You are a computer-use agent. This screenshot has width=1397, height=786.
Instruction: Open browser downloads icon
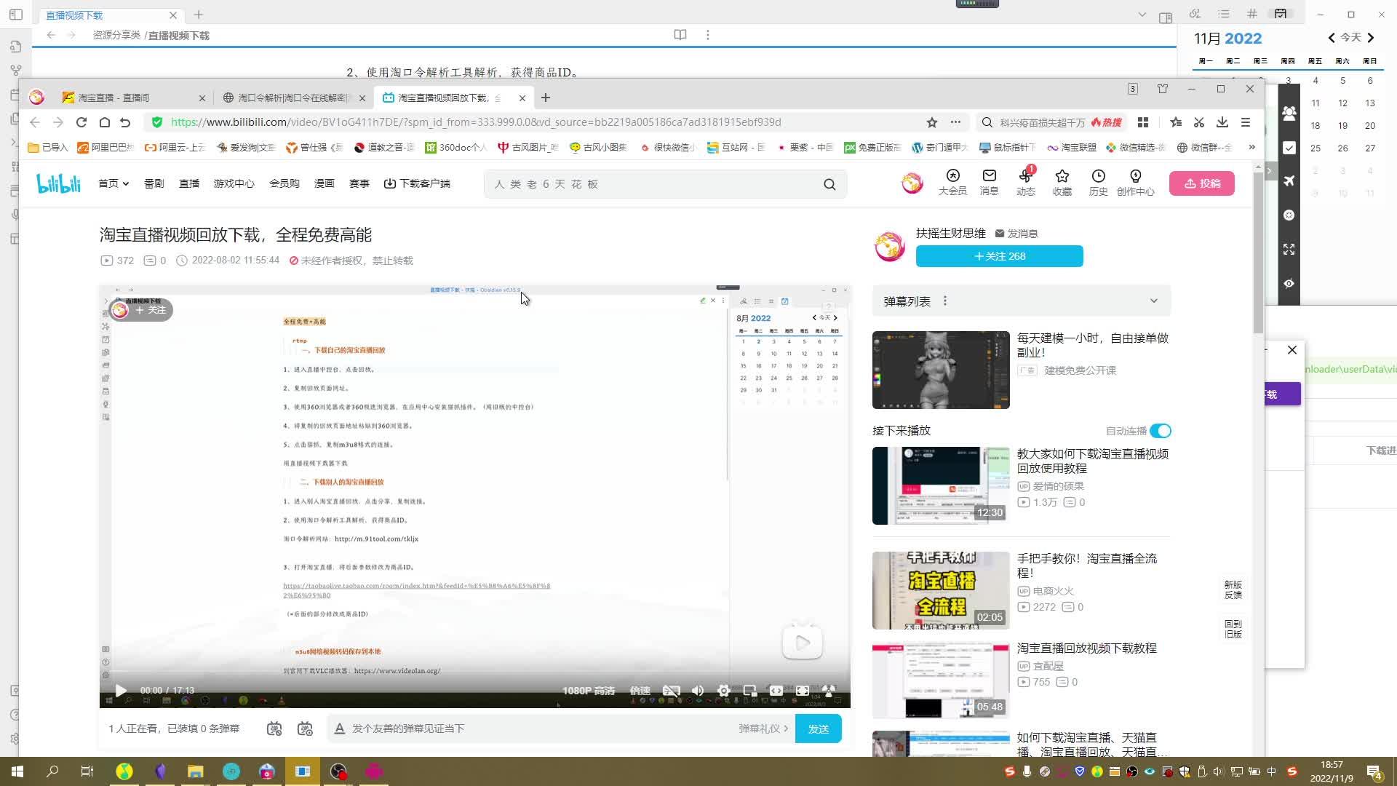pyautogui.click(x=1222, y=122)
